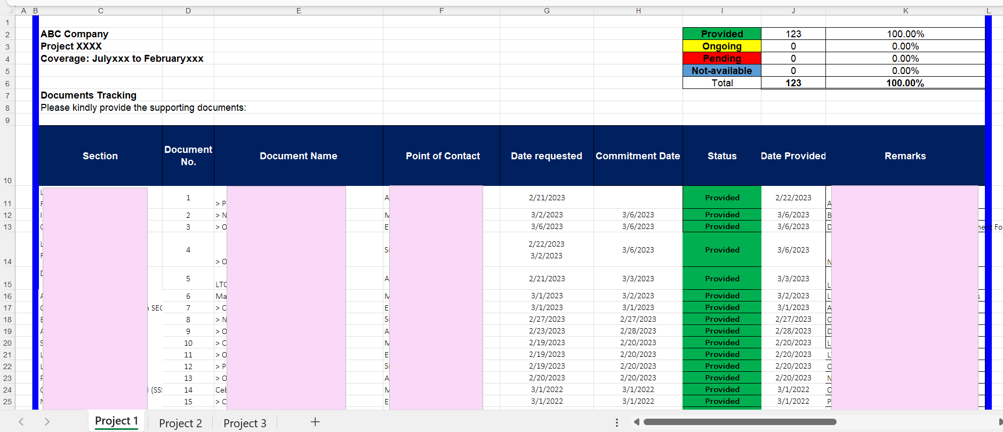1003x432 pixels.
Task: Select column K header
Action: (905, 11)
